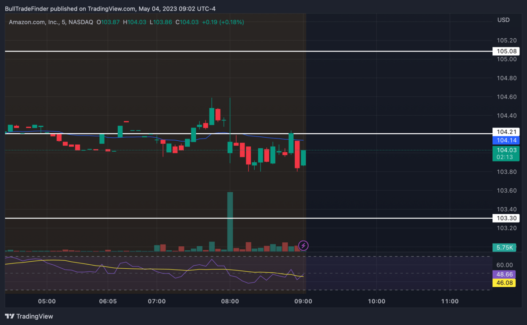
Task: Click the 09:00 time axis label
Action: (x=303, y=301)
